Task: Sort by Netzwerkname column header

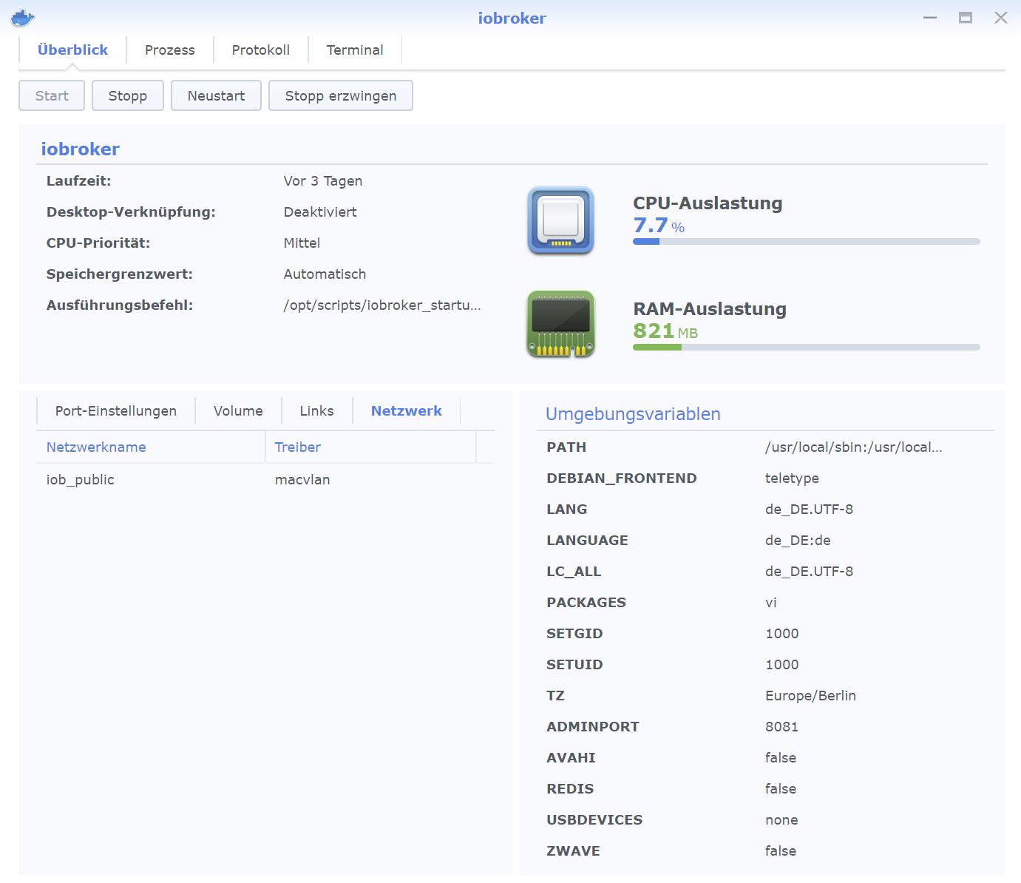Action: (x=151, y=447)
